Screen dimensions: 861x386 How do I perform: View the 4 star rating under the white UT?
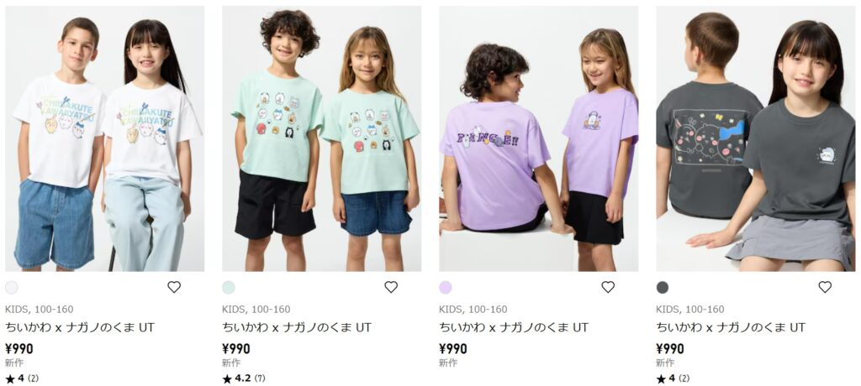[x=22, y=378]
